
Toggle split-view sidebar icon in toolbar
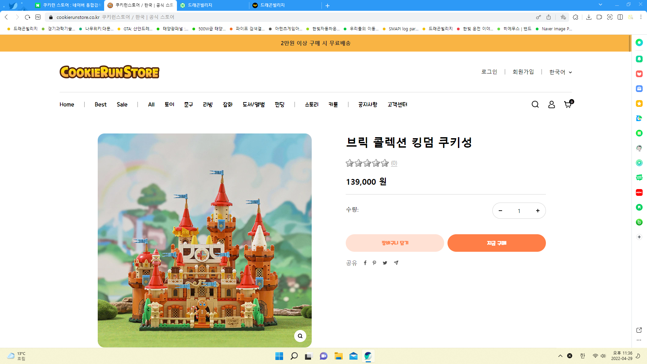coord(620,17)
